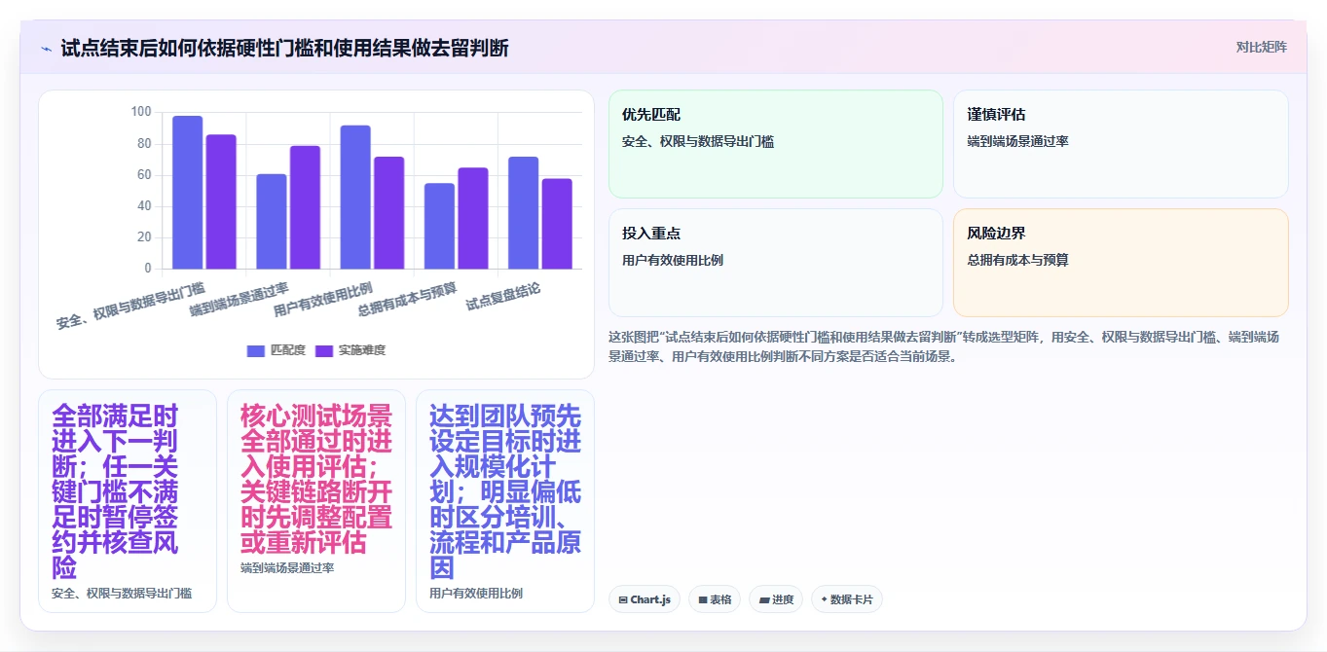This screenshot has width=1327, height=652.
Task: Click 匹配度 bar for 总拥有成本与预算
Action: point(439,226)
